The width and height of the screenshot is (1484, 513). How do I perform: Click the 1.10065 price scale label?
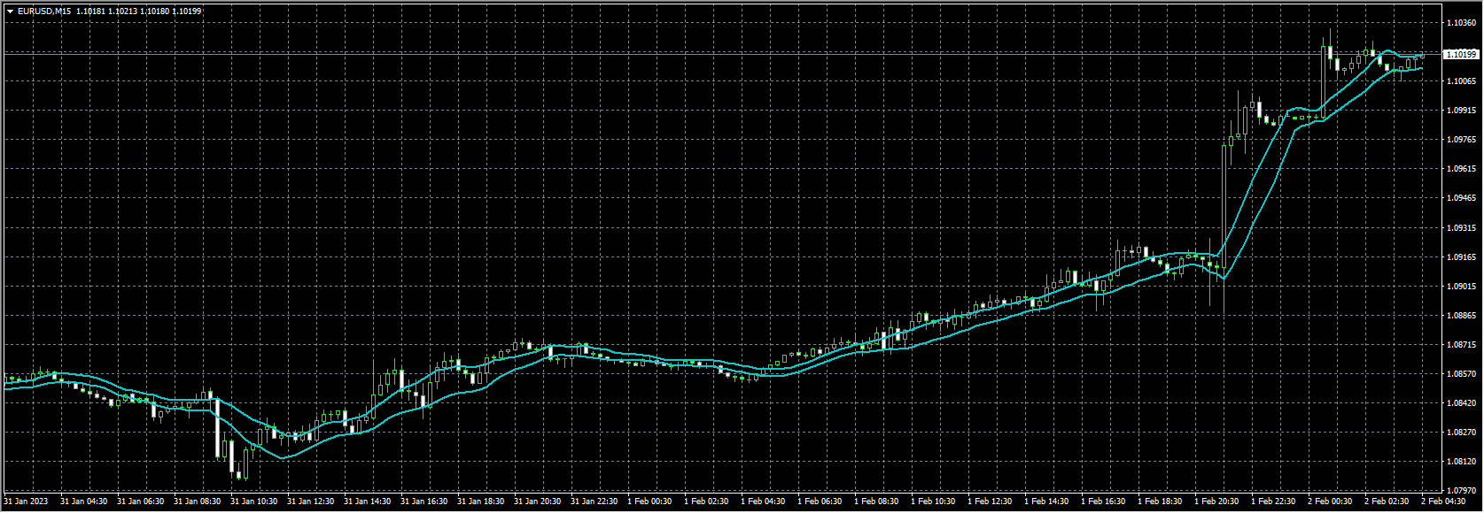1460,81
